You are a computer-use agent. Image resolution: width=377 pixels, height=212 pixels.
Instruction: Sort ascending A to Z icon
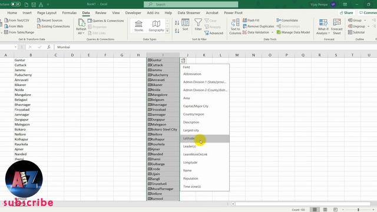tap(177, 23)
